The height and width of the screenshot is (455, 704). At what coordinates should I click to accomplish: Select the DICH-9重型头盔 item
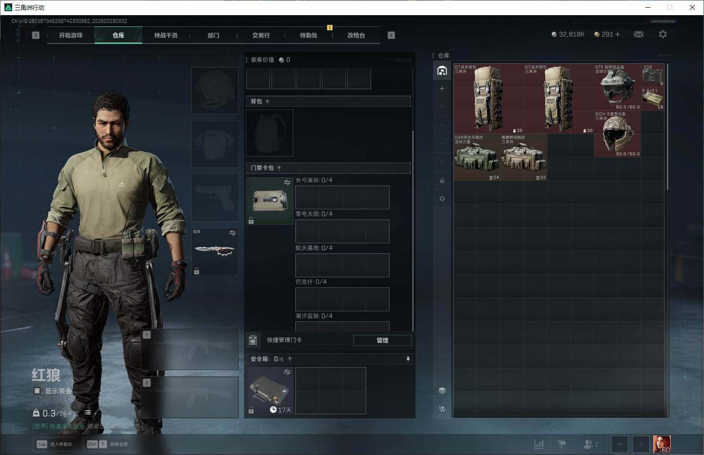(x=618, y=134)
